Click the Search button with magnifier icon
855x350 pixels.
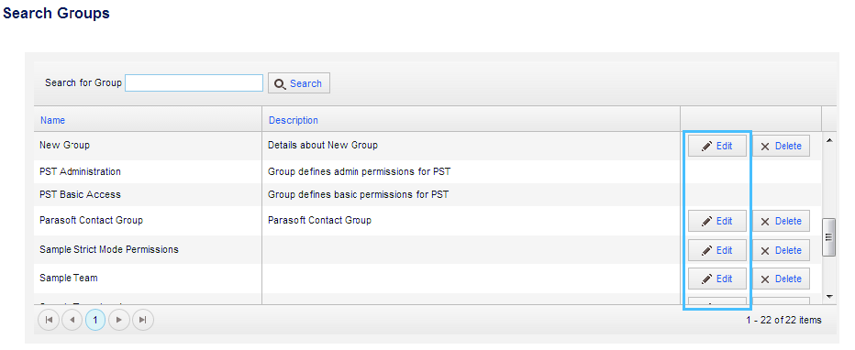pyautogui.click(x=299, y=83)
